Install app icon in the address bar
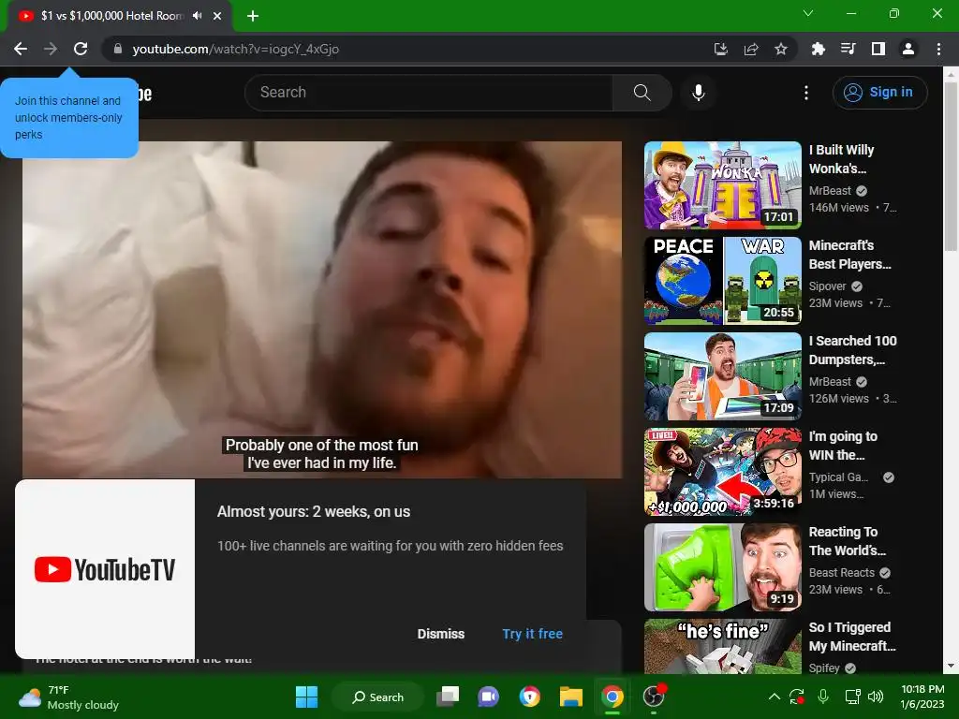959x719 pixels. click(x=721, y=49)
